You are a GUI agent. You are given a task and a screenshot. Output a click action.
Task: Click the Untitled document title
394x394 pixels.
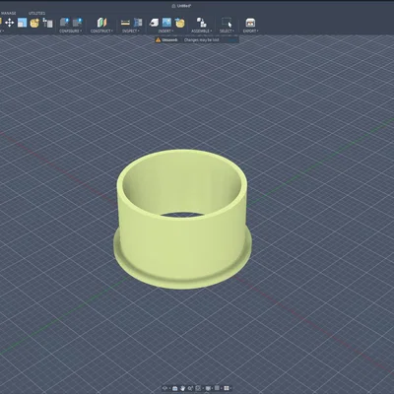coord(184,6)
